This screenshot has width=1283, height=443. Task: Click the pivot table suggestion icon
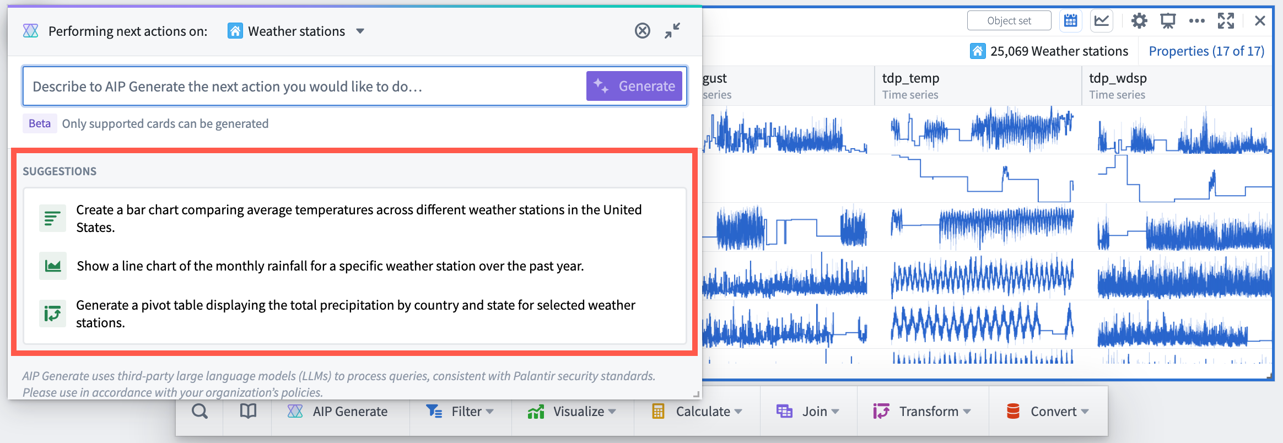(52, 314)
